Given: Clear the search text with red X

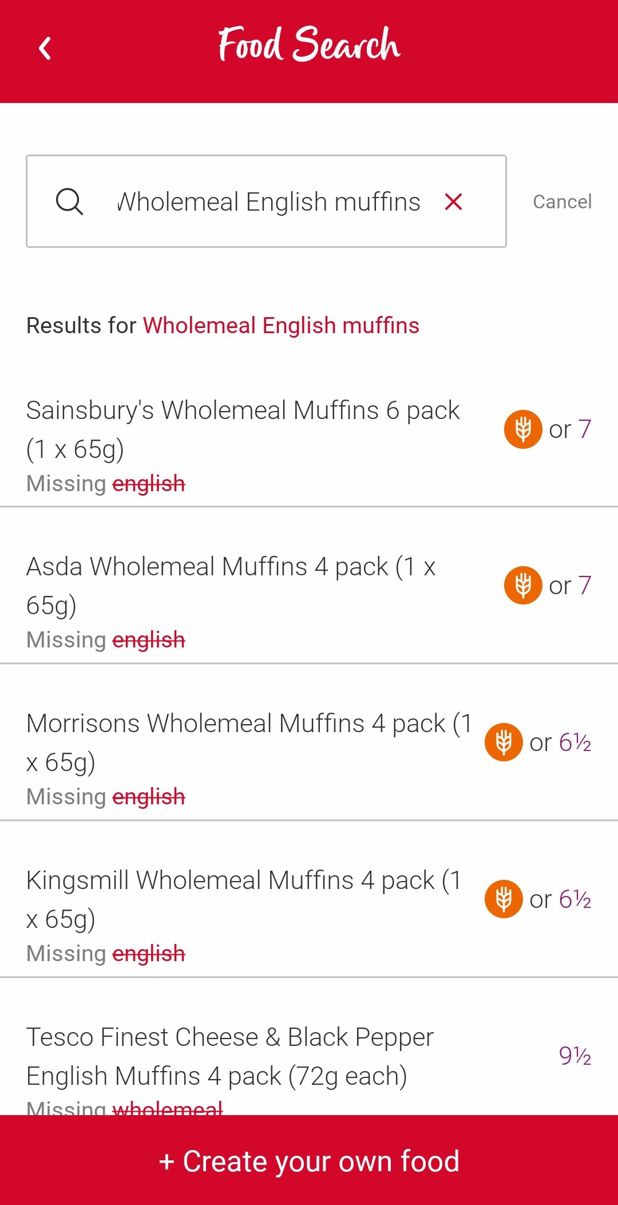Looking at the screenshot, I should pos(453,202).
